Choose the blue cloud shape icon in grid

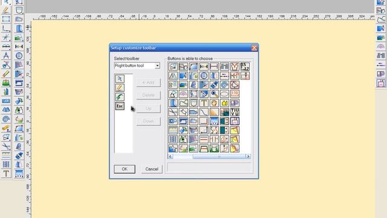pyautogui.click(x=193, y=112)
